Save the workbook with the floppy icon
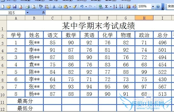Screen dimensions: 174x112 coord(14,7)
